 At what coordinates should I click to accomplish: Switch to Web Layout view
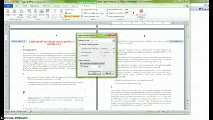pyautogui.click(x=153, y=112)
